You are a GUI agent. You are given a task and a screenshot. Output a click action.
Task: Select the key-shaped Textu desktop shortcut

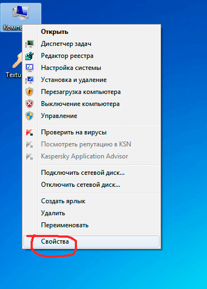(x=14, y=64)
